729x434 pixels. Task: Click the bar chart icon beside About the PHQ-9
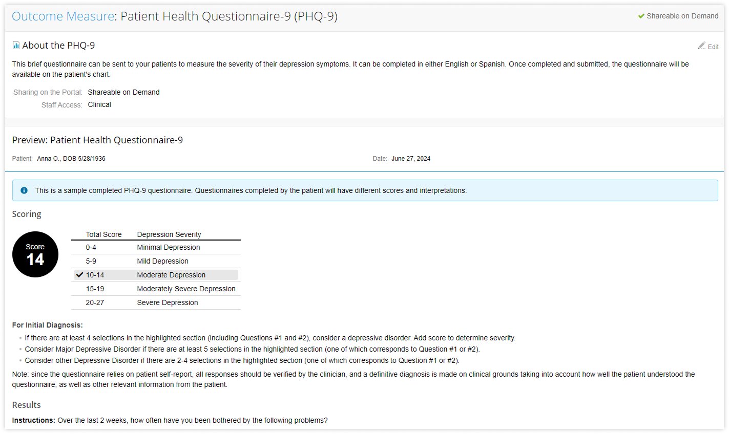[16, 46]
